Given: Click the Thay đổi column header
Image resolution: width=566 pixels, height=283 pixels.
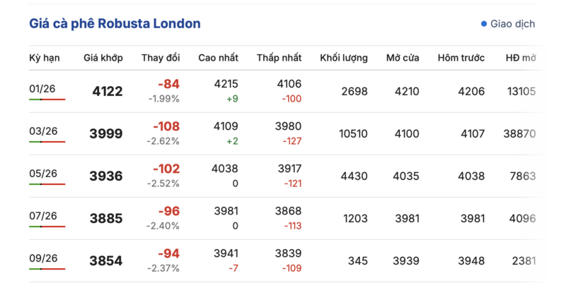Looking at the screenshot, I should pos(161,58).
